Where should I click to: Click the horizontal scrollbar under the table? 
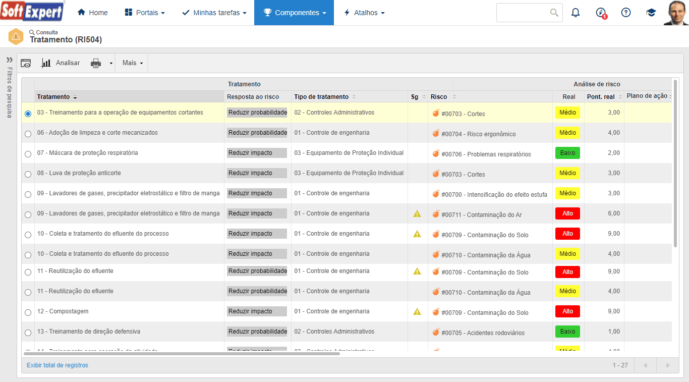tap(182, 354)
